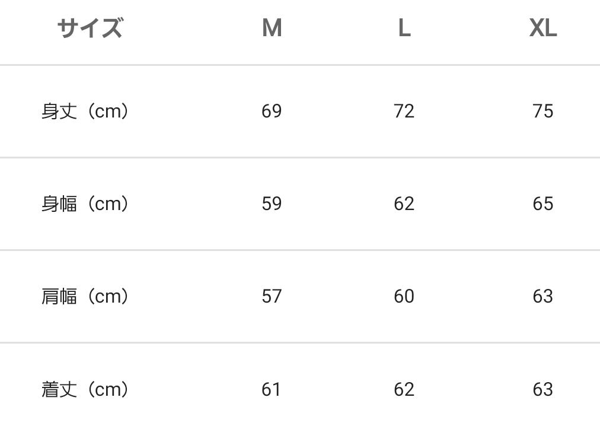Select the XL size column header

click(542, 28)
